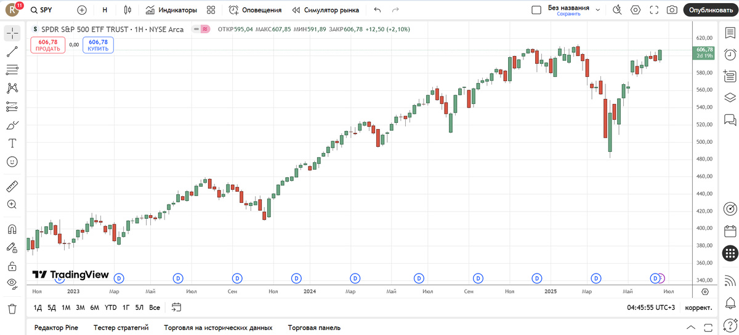
Task: Activate the zoom-in magnifier tool
Action: click(12, 204)
